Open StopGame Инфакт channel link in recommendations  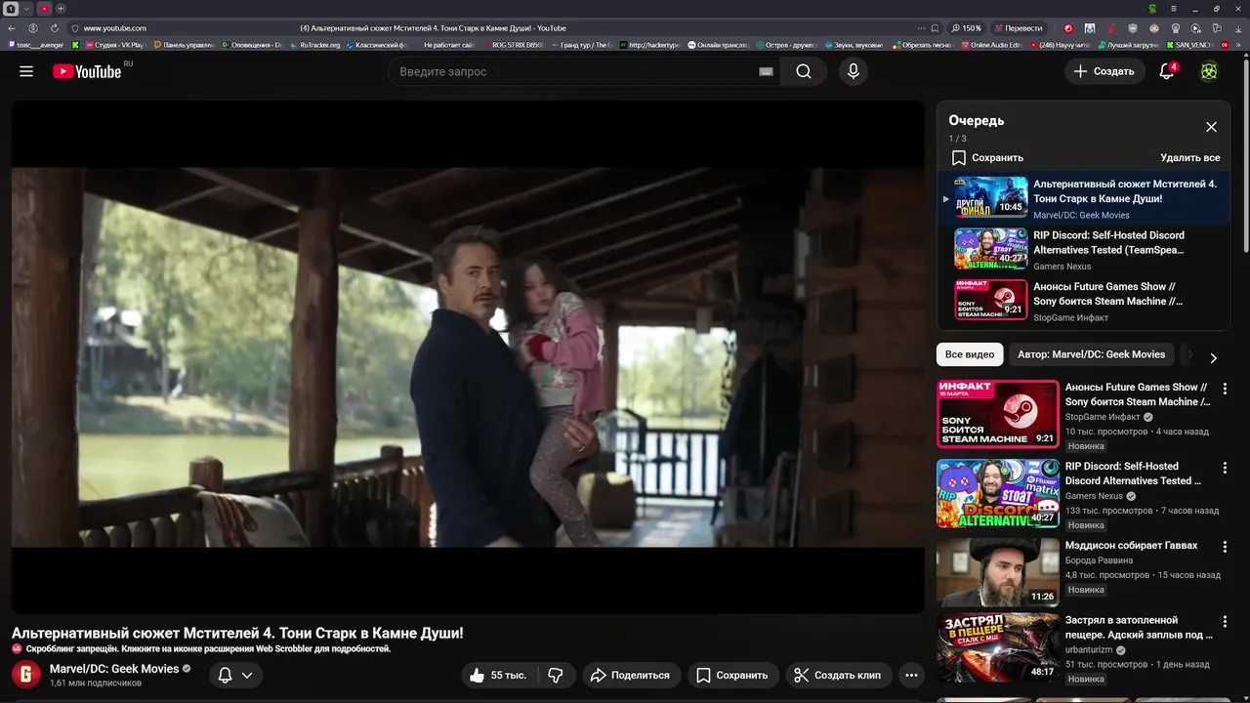point(1103,417)
